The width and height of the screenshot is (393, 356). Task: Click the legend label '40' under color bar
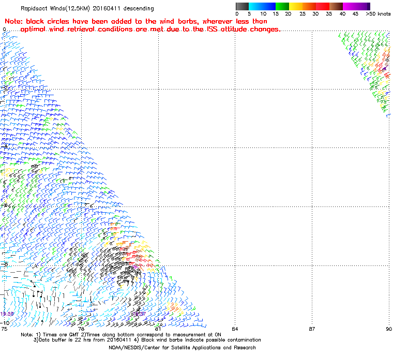pos(342,14)
